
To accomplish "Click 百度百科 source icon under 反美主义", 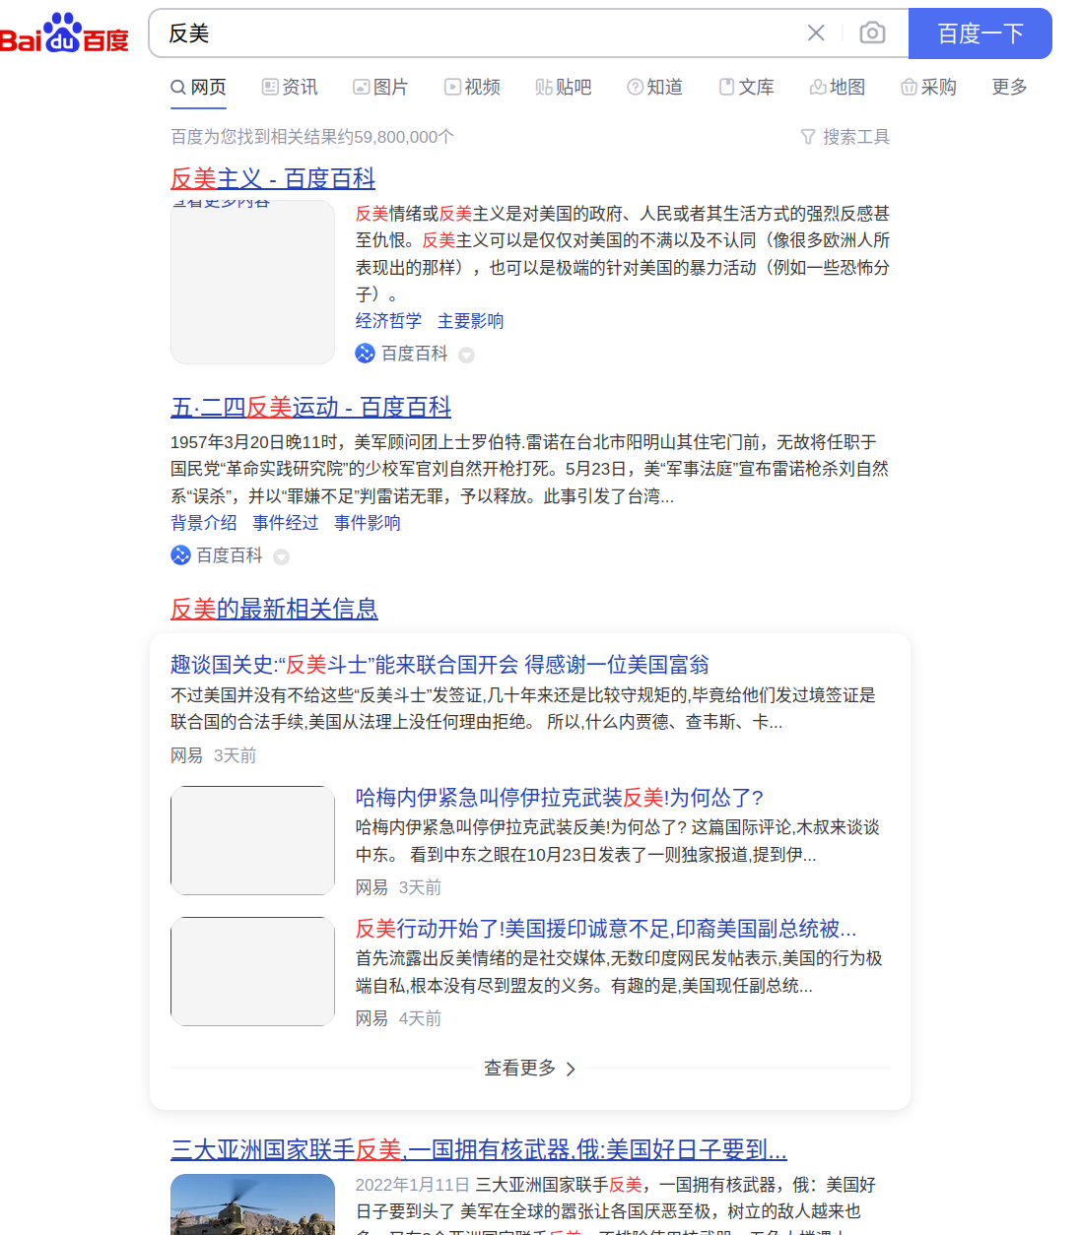I will (x=366, y=354).
